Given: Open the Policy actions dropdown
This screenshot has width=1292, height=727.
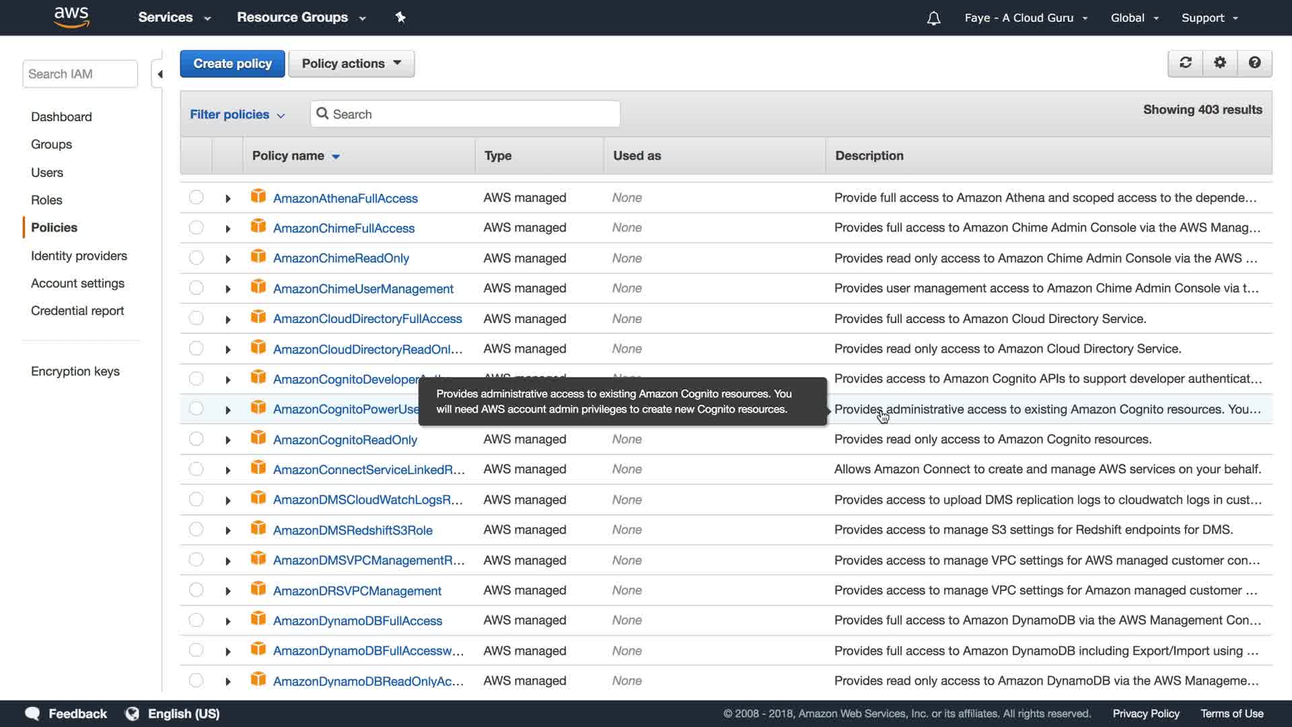Looking at the screenshot, I should [x=351, y=63].
